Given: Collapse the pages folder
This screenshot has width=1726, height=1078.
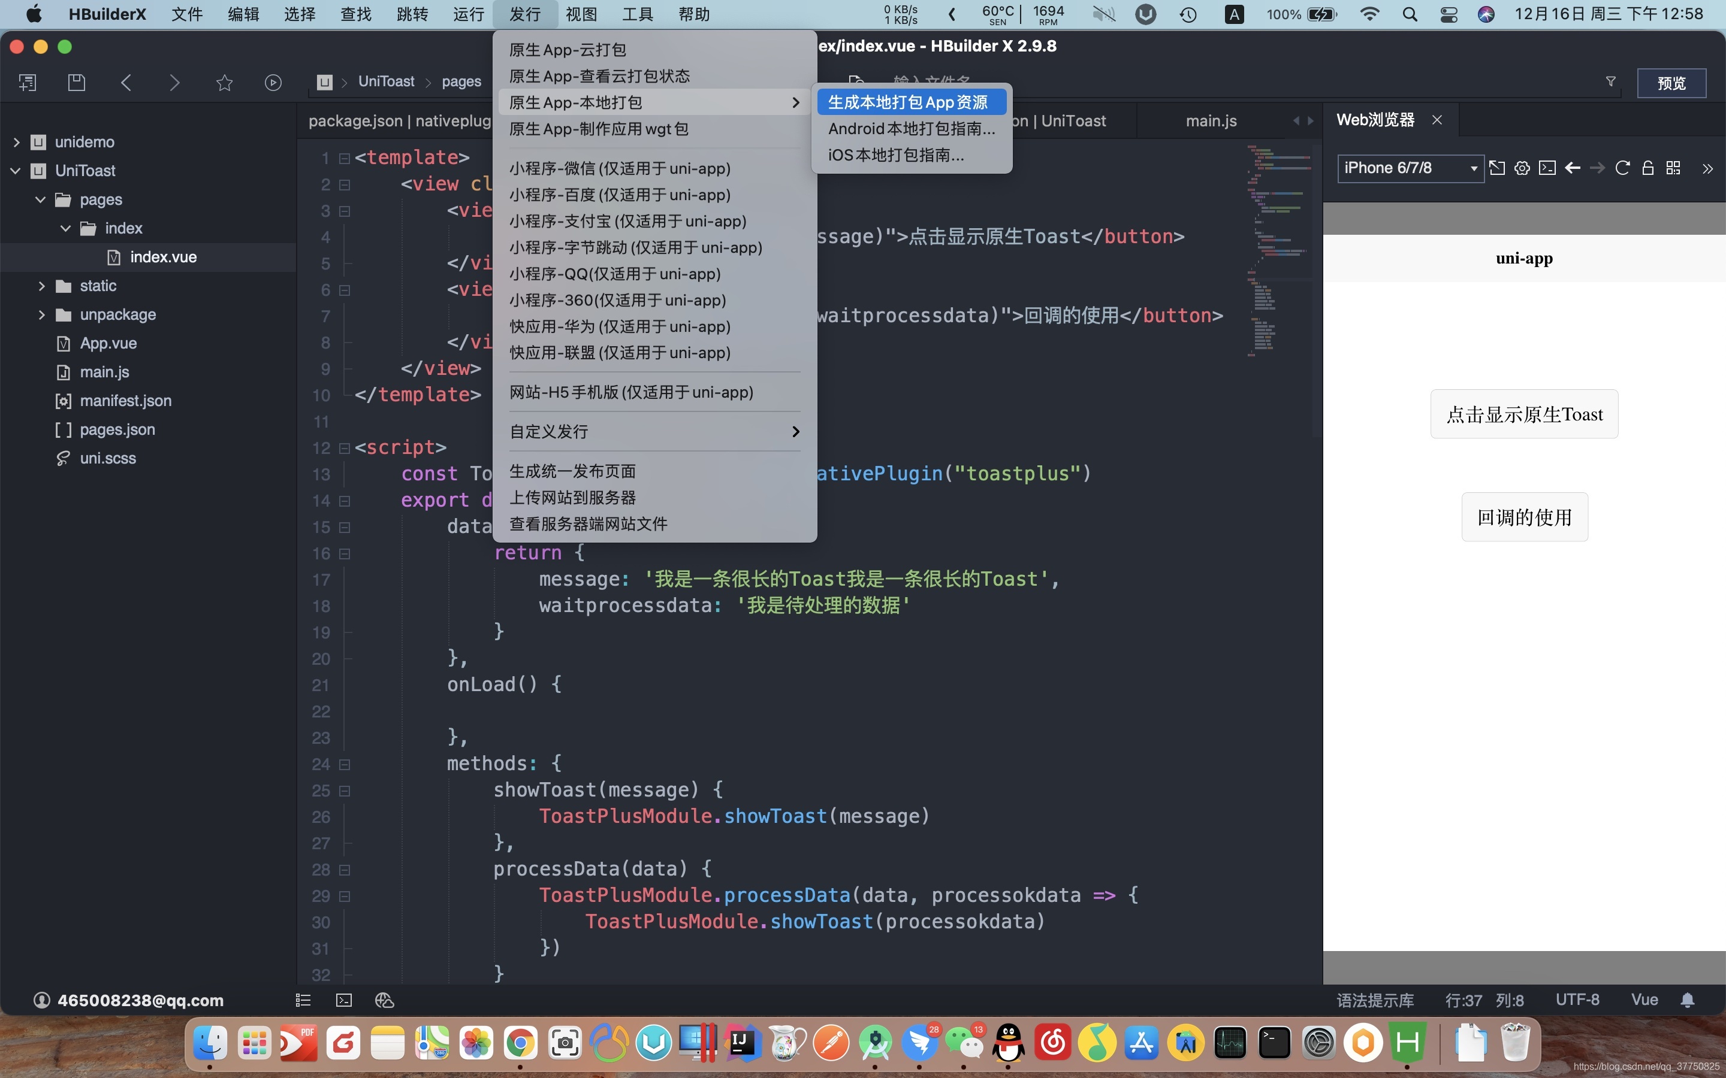Looking at the screenshot, I should pyautogui.click(x=41, y=199).
